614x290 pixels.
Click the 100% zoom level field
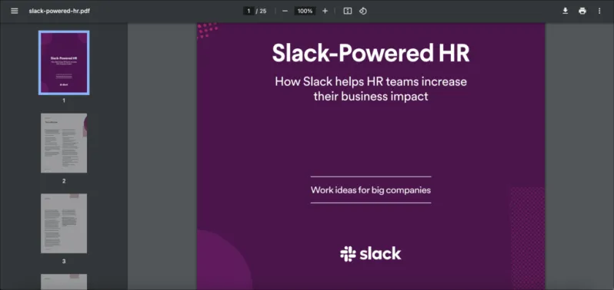305,11
